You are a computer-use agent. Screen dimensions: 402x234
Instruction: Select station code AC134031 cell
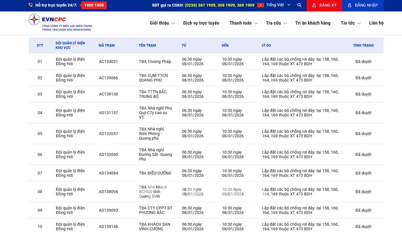(108, 62)
